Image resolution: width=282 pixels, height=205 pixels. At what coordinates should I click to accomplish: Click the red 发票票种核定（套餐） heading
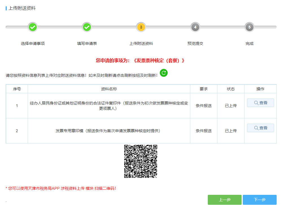coord(140,61)
